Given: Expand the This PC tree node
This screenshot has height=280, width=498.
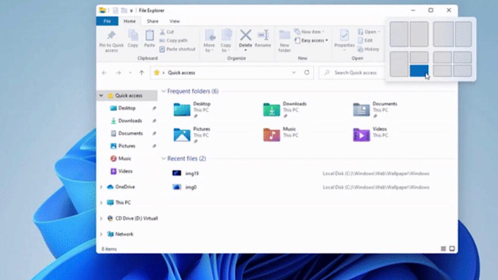Looking at the screenshot, I should (101, 202).
